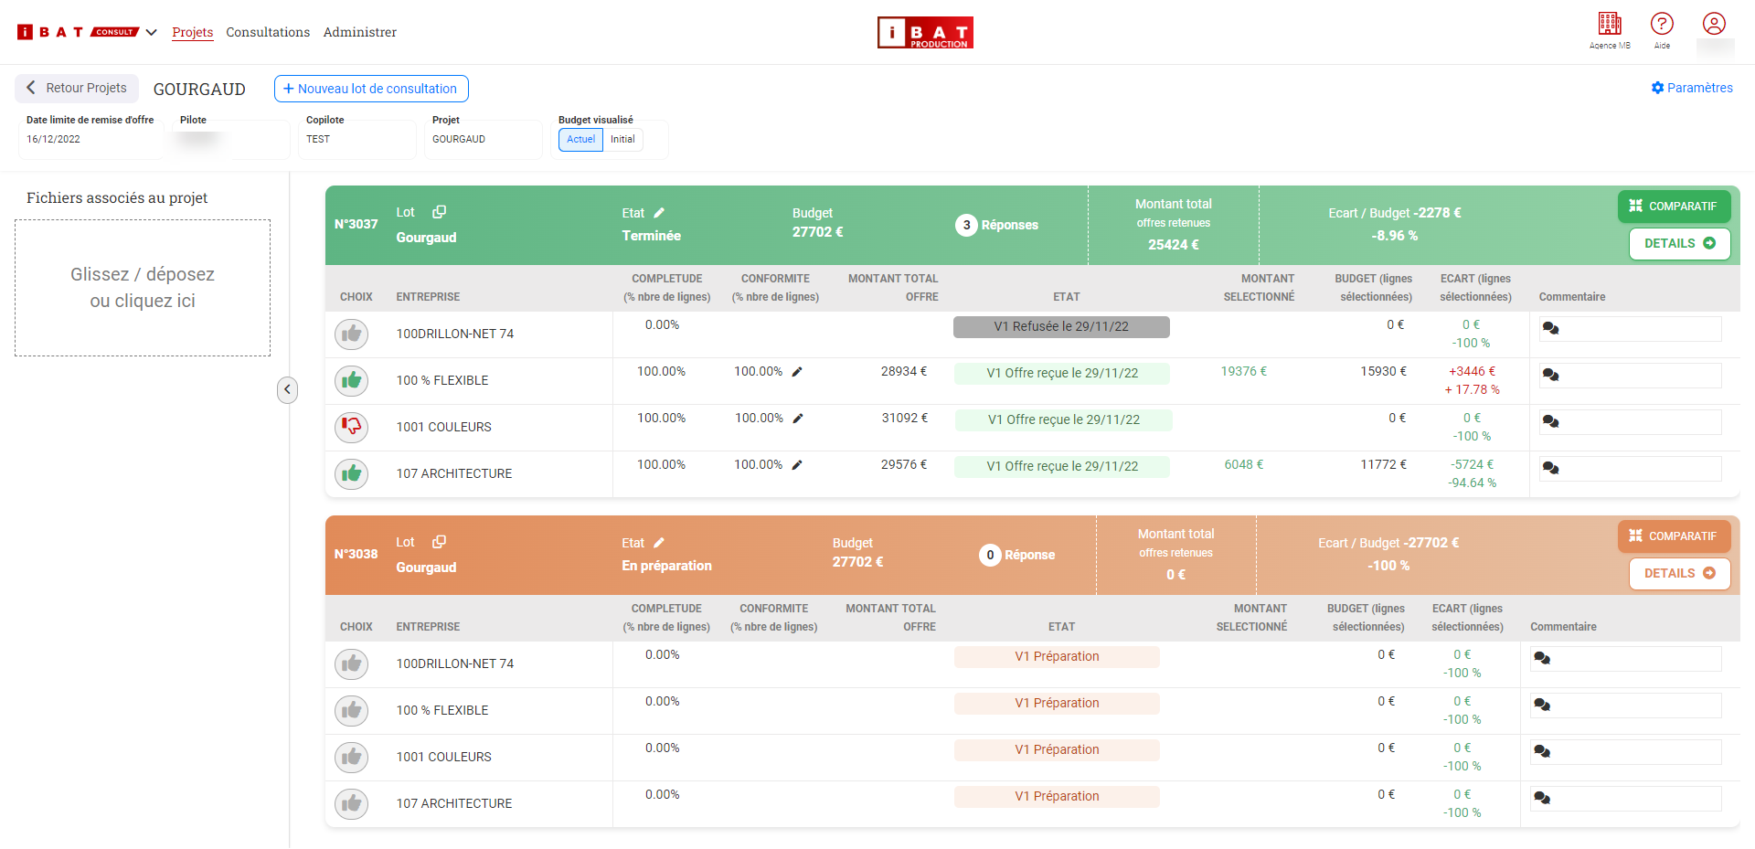Image resolution: width=1755 pixels, height=849 pixels.
Task: Go to the Consultations menu
Action: 268,32
